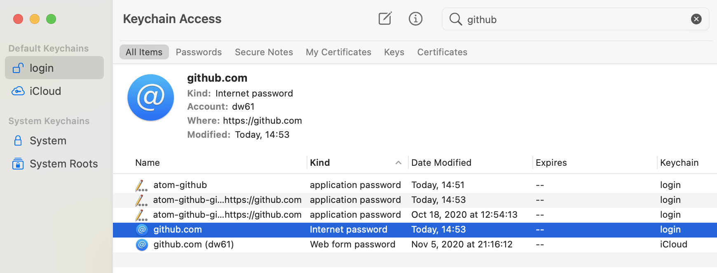Click in the github search field

point(575,19)
